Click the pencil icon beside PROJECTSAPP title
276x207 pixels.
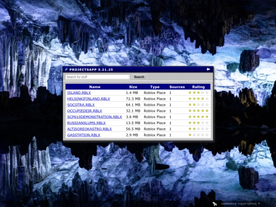click(x=66, y=70)
